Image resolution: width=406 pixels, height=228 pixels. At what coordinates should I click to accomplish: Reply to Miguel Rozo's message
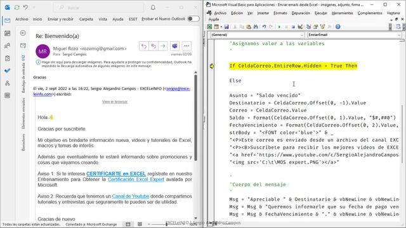click(x=144, y=46)
